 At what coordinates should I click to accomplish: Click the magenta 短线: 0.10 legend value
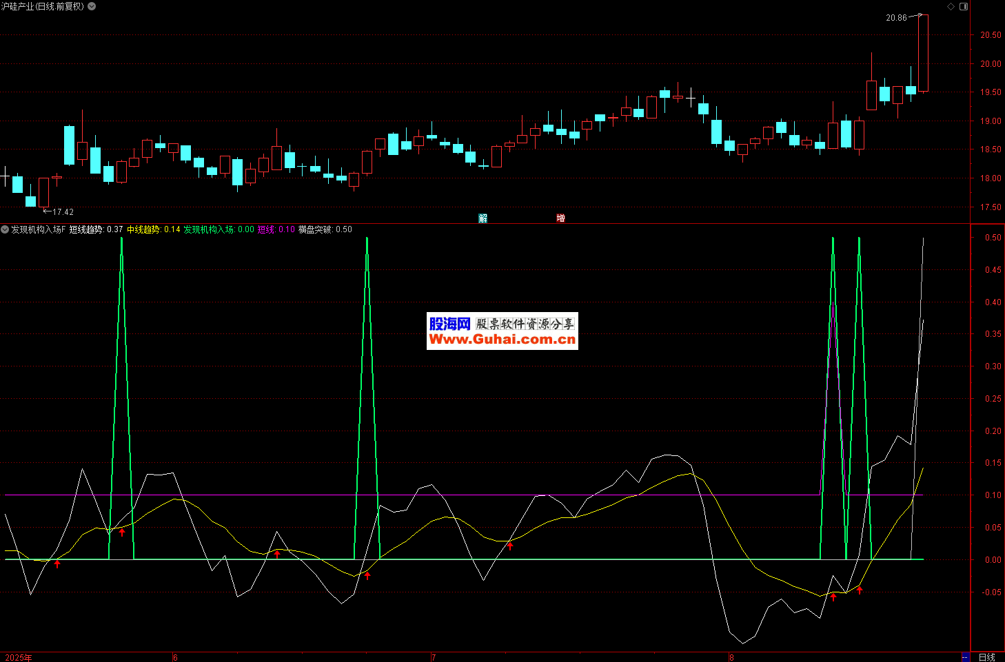(276, 229)
